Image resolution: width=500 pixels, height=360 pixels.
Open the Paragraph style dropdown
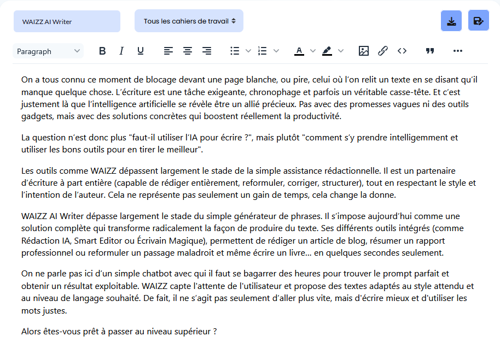pos(48,51)
